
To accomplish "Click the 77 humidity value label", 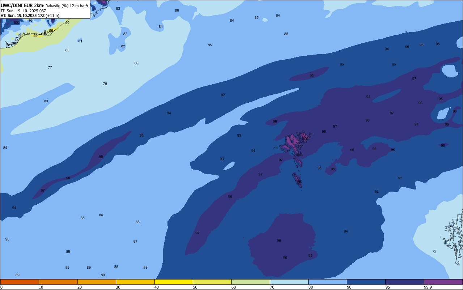I will (x=50, y=68).
